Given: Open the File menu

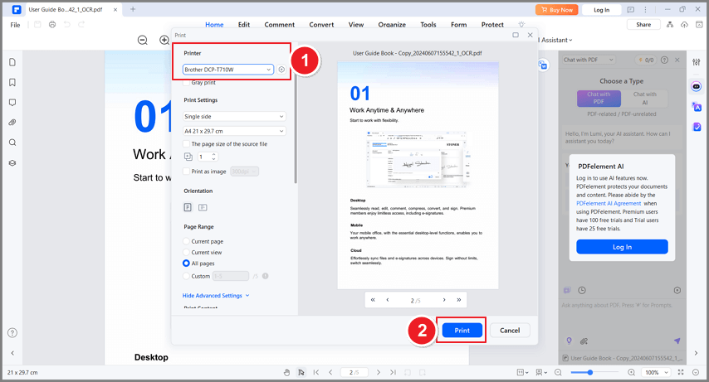Looking at the screenshot, I should click(x=16, y=25).
